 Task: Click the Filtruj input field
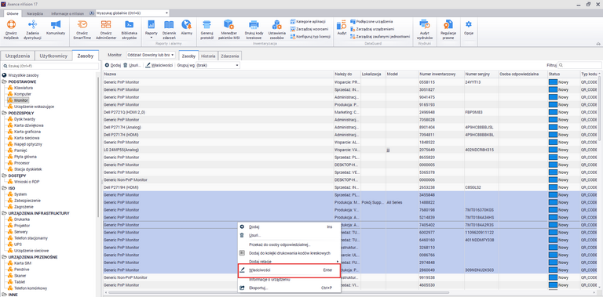coord(579,65)
